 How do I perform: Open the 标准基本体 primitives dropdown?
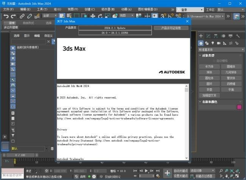[221, 50]
